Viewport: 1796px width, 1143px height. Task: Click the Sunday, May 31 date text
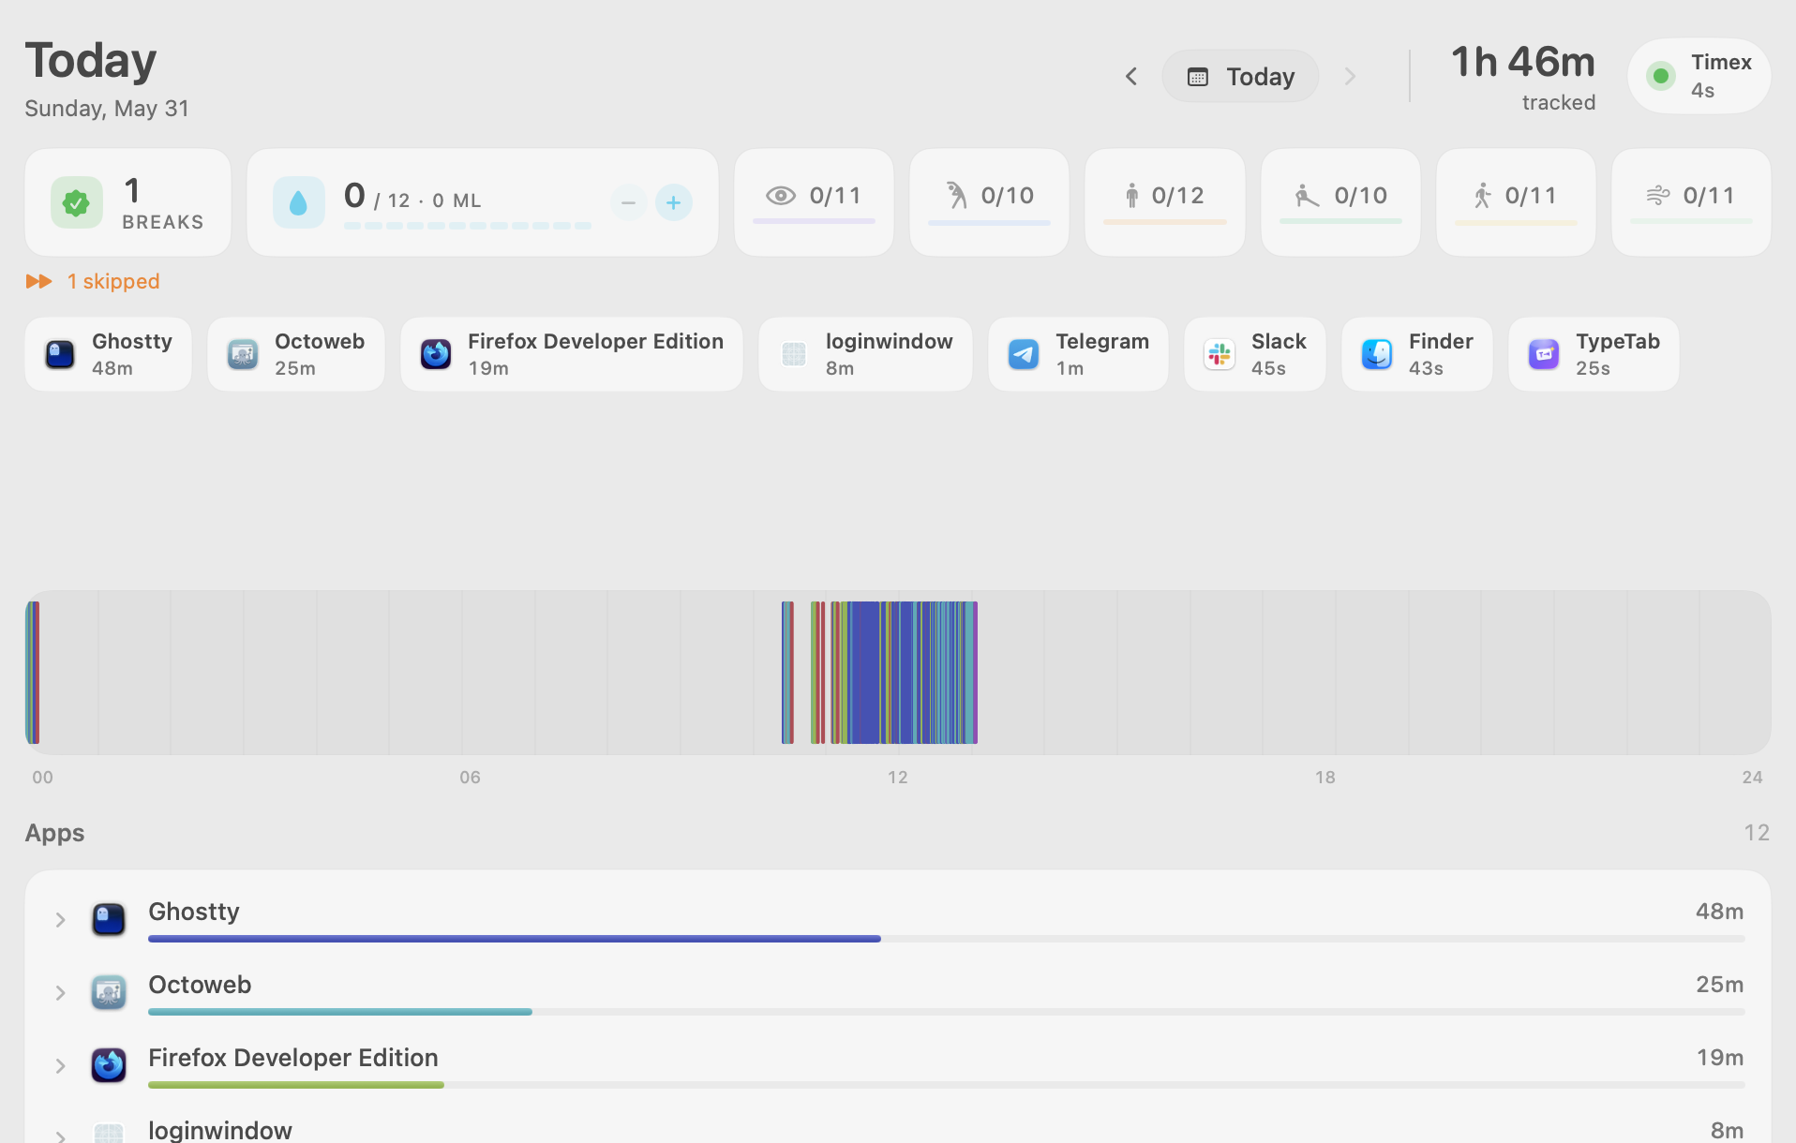(x=107, y=109)
